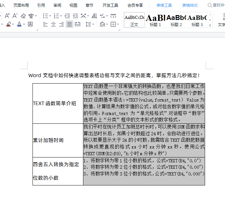
Task: Open tab stops ruler icon
Action: point(113,16)
